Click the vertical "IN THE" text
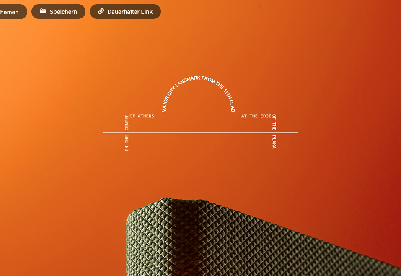This screenshot has width=401, height=276. click(127, 143)
